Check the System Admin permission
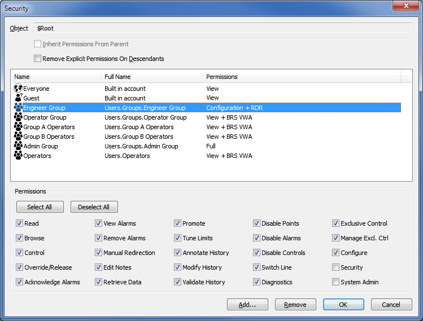The image size is (423, 321). (336, 282)
